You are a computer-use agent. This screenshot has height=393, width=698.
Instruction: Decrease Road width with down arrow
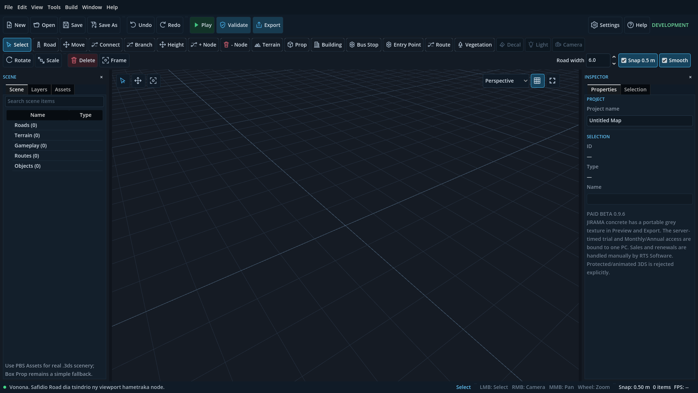tap(614, 64)
